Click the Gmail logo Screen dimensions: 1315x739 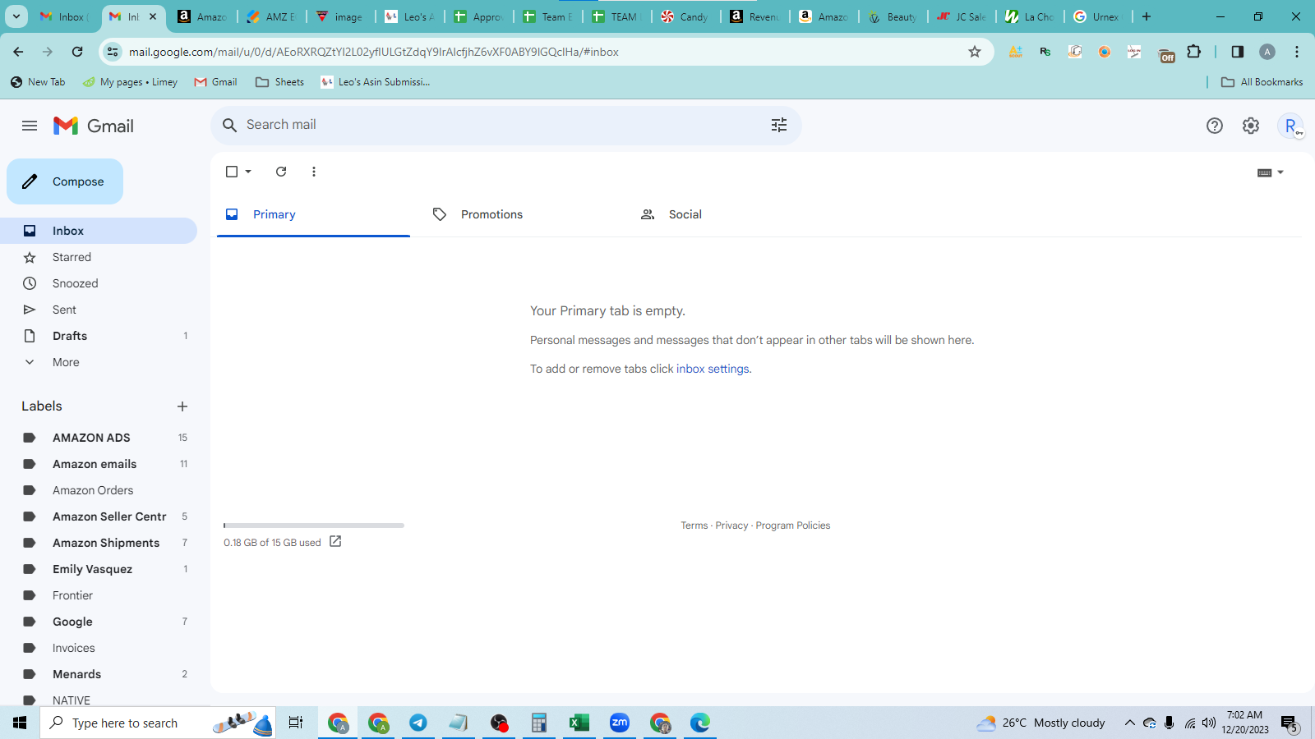(x=94, y=126)
